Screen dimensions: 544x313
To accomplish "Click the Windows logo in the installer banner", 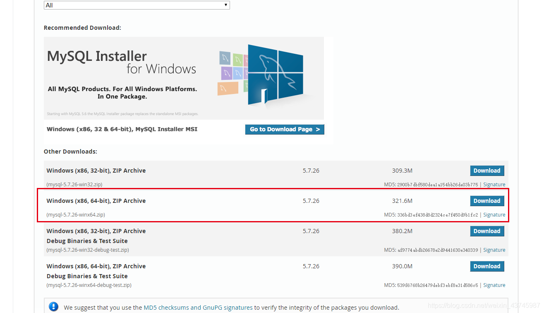I will point(276,75).
